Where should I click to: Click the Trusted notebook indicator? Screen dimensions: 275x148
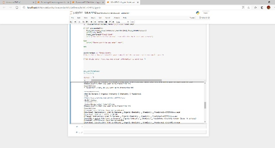tap(192, 18)
